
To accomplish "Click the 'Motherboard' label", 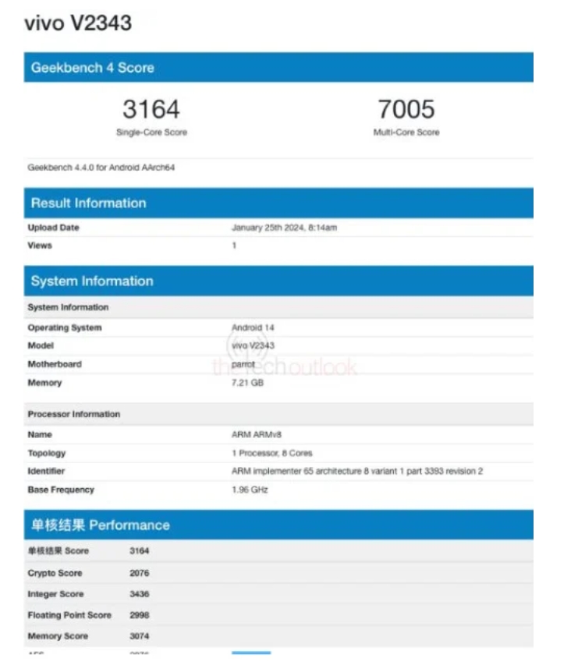I will tap(55, 364).
